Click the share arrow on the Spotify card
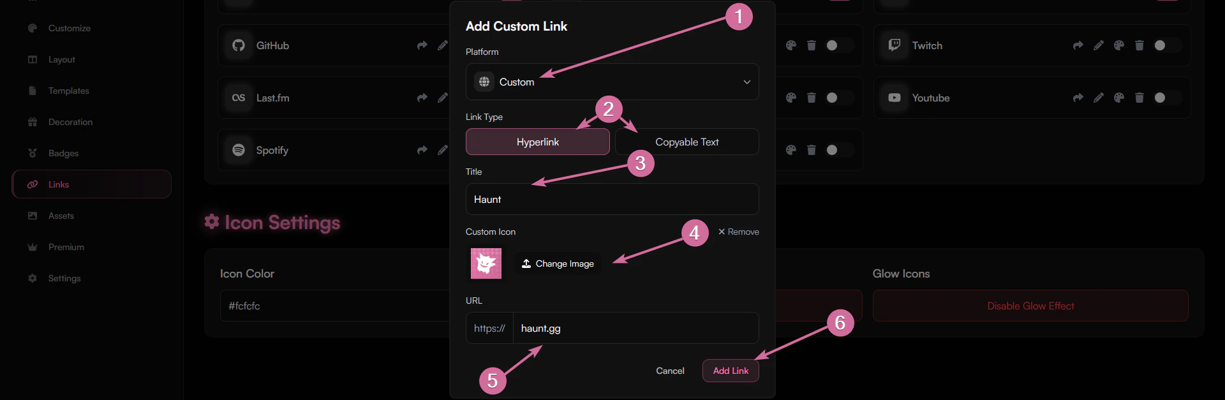The height and width of the screenshot is (400, 1225). coord(422,150)
